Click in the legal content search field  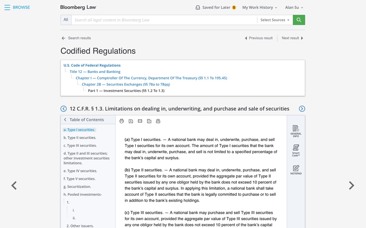[164, 20]
